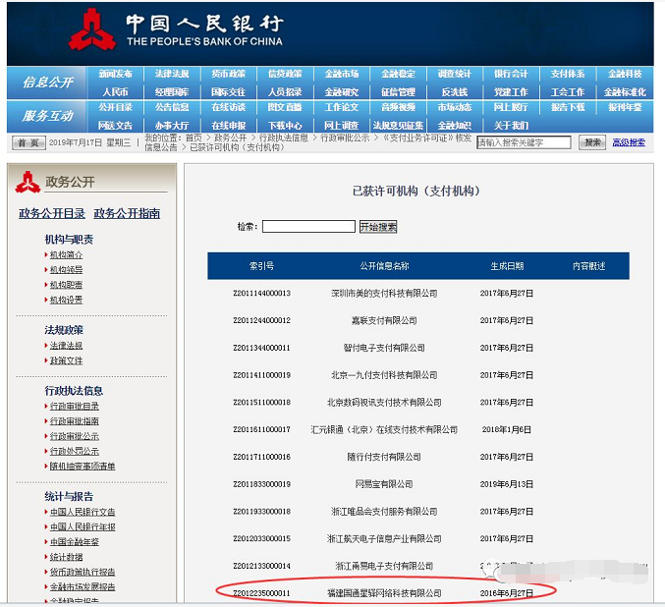Viewport: 665px width, 607px height.
Task: Open the 行政审批目录 sidebar link
Action: click(x=75, y=406)
